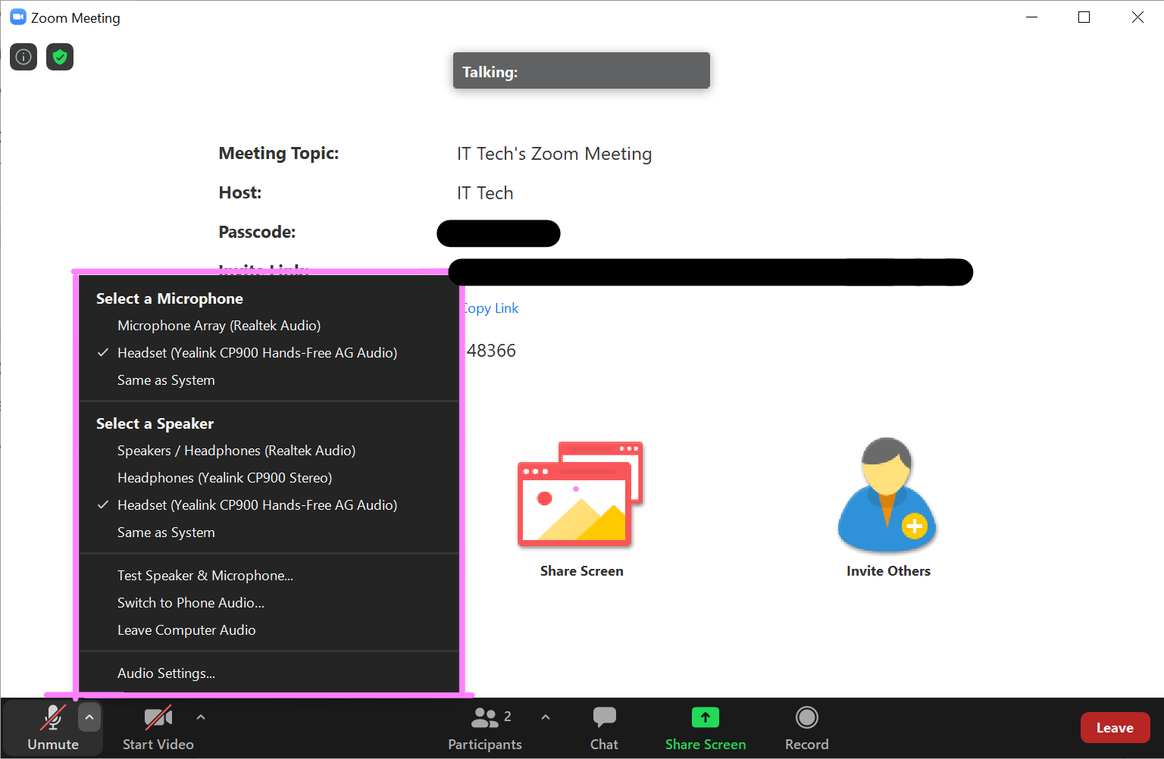Viewport: 1164px width, 759px height.
Task: Click the participant ID number 48366
Action: (x=491, y=351)
